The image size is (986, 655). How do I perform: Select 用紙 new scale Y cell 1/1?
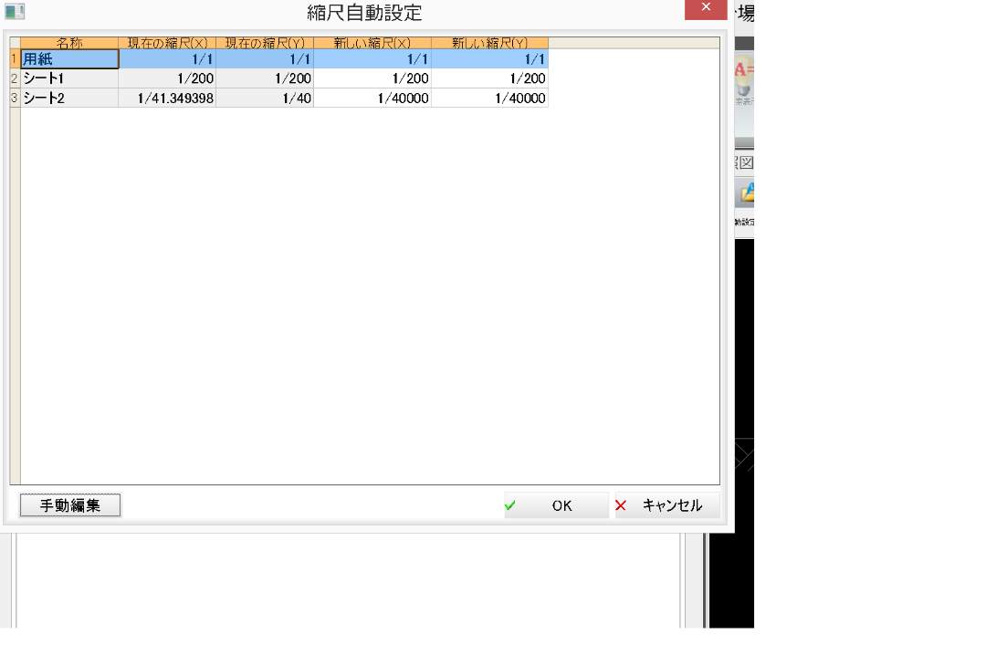(x=490, y=59)
